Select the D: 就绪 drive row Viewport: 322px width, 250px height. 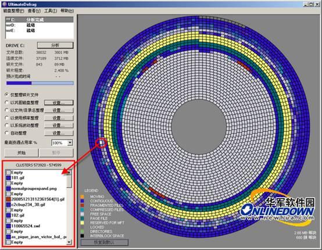tap(40, 25)
